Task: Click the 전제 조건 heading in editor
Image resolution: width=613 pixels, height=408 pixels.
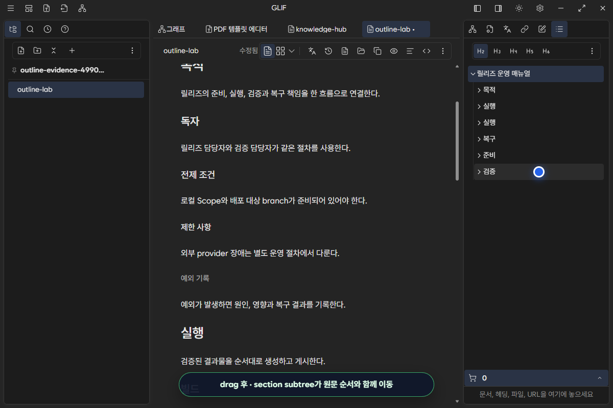Action: tap(198, 174)
